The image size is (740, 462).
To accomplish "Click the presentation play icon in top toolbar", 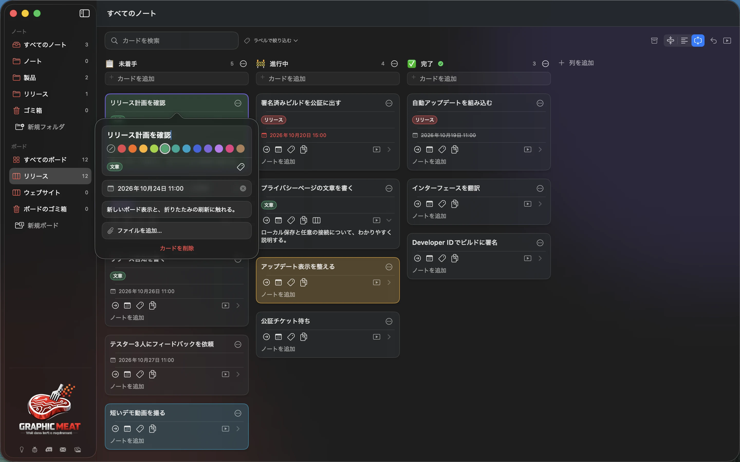I will pyautogui.click(x=727, y=41).
